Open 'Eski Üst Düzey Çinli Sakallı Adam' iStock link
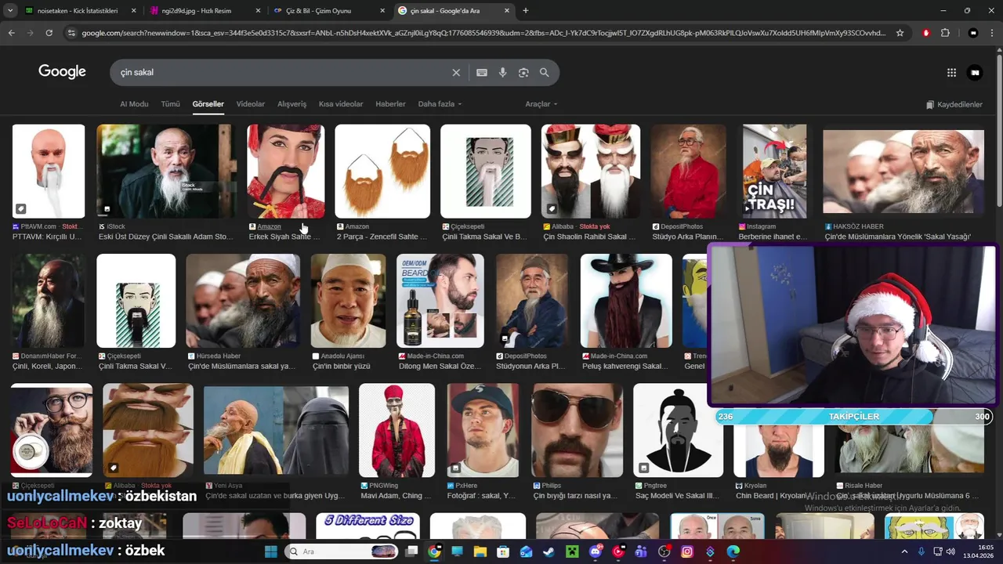The image size is (1003, 564). [165, 237]
